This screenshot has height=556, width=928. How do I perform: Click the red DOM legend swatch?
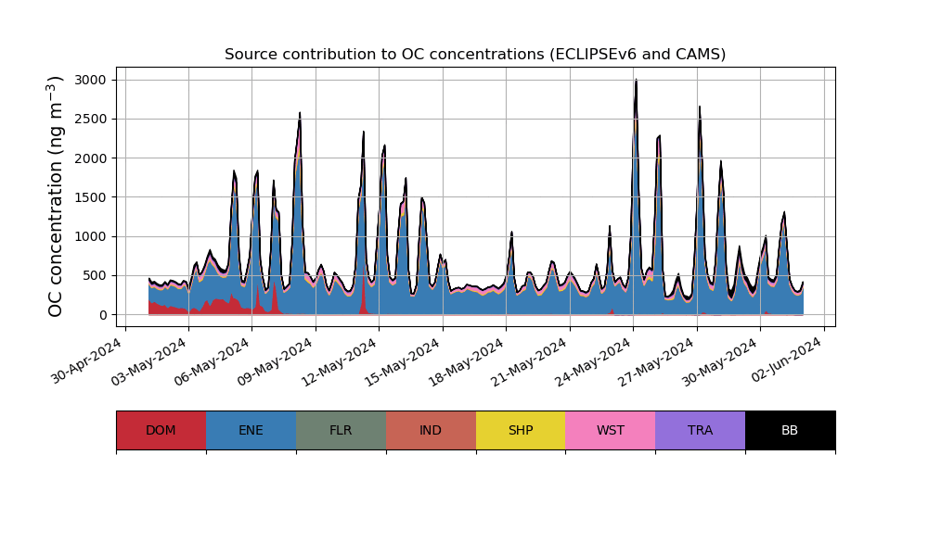161,430
